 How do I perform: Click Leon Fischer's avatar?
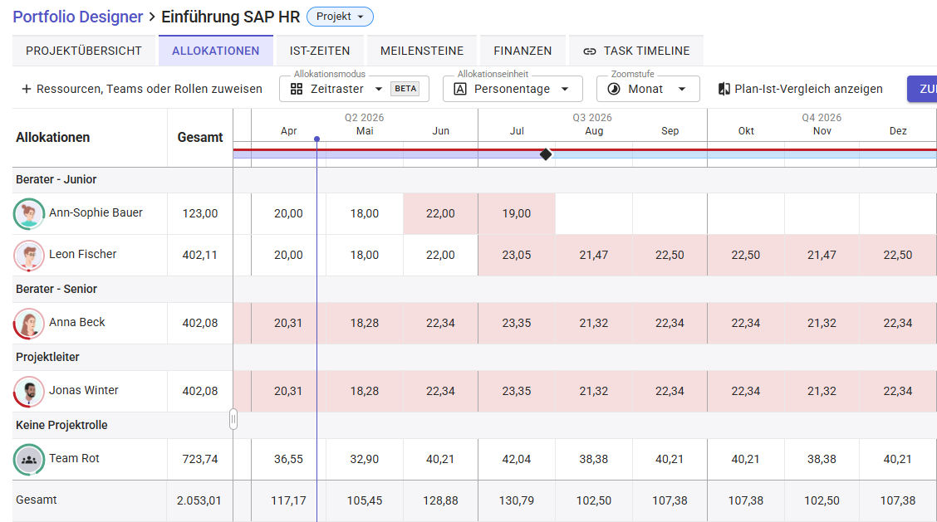pos(29,255)
